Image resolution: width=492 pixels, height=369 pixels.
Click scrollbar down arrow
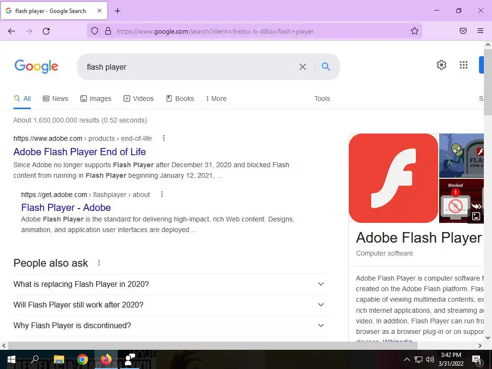[x=488, y=338]
